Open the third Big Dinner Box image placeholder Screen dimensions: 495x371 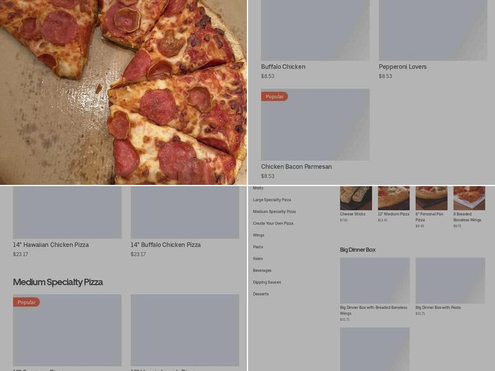click(x=375, y=349)
